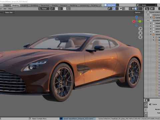Switch to UV Editing workspace
This screenshot has height=120, width=160.
34,5
